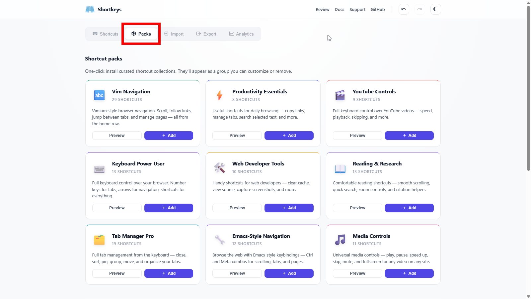Image resolution: width=531 pixels, height=299 pixels.
Task: Click the undo arrow button
Action: point(404,9)
